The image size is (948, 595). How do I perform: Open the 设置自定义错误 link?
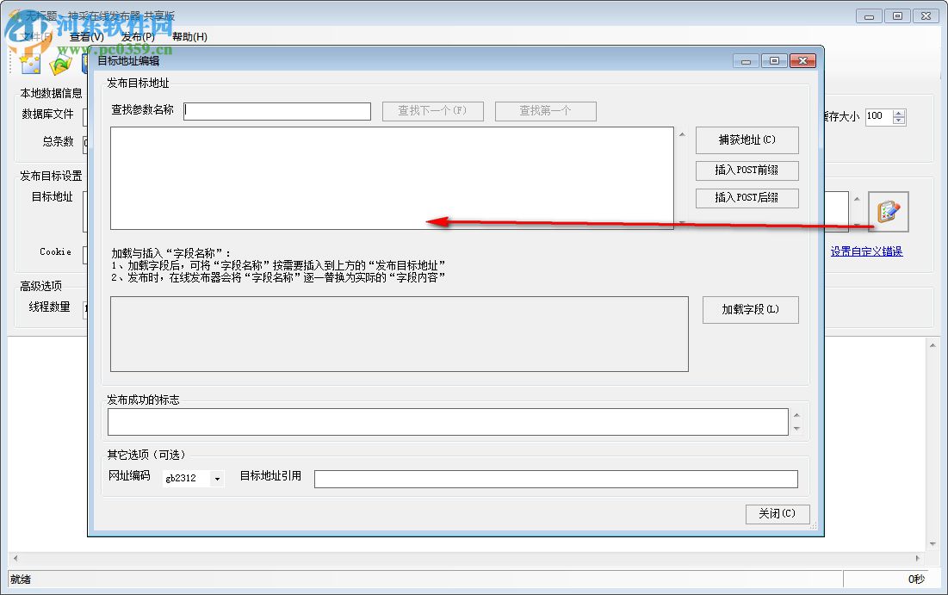click(866, 251)
